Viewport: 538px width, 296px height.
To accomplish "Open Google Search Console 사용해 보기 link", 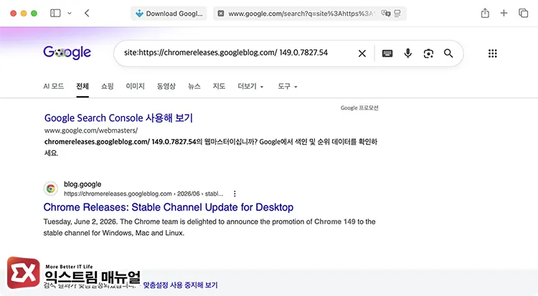I will 118,118.
